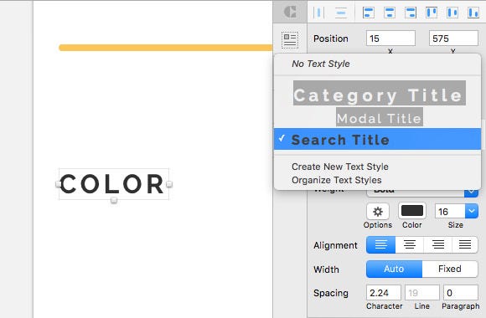Set text alignment to center
Viewport: 486px width, 318px height.
[x=410, y=245]
